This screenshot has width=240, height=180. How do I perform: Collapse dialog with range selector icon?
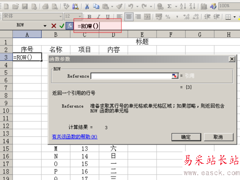tap(175, 76)
